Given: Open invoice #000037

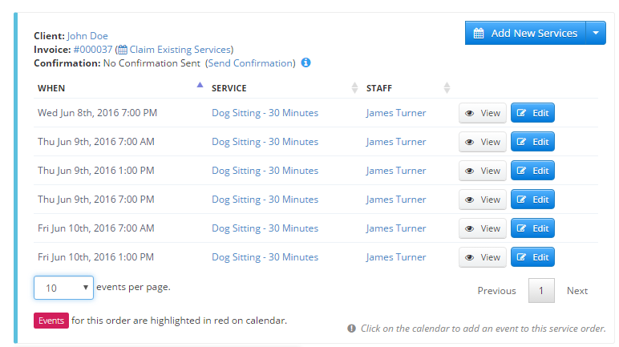Looking at the screenshot, I should coord(93,50).
